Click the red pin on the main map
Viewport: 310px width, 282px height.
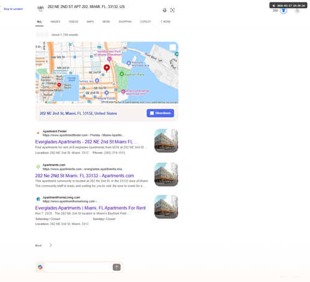pos(107,68)
